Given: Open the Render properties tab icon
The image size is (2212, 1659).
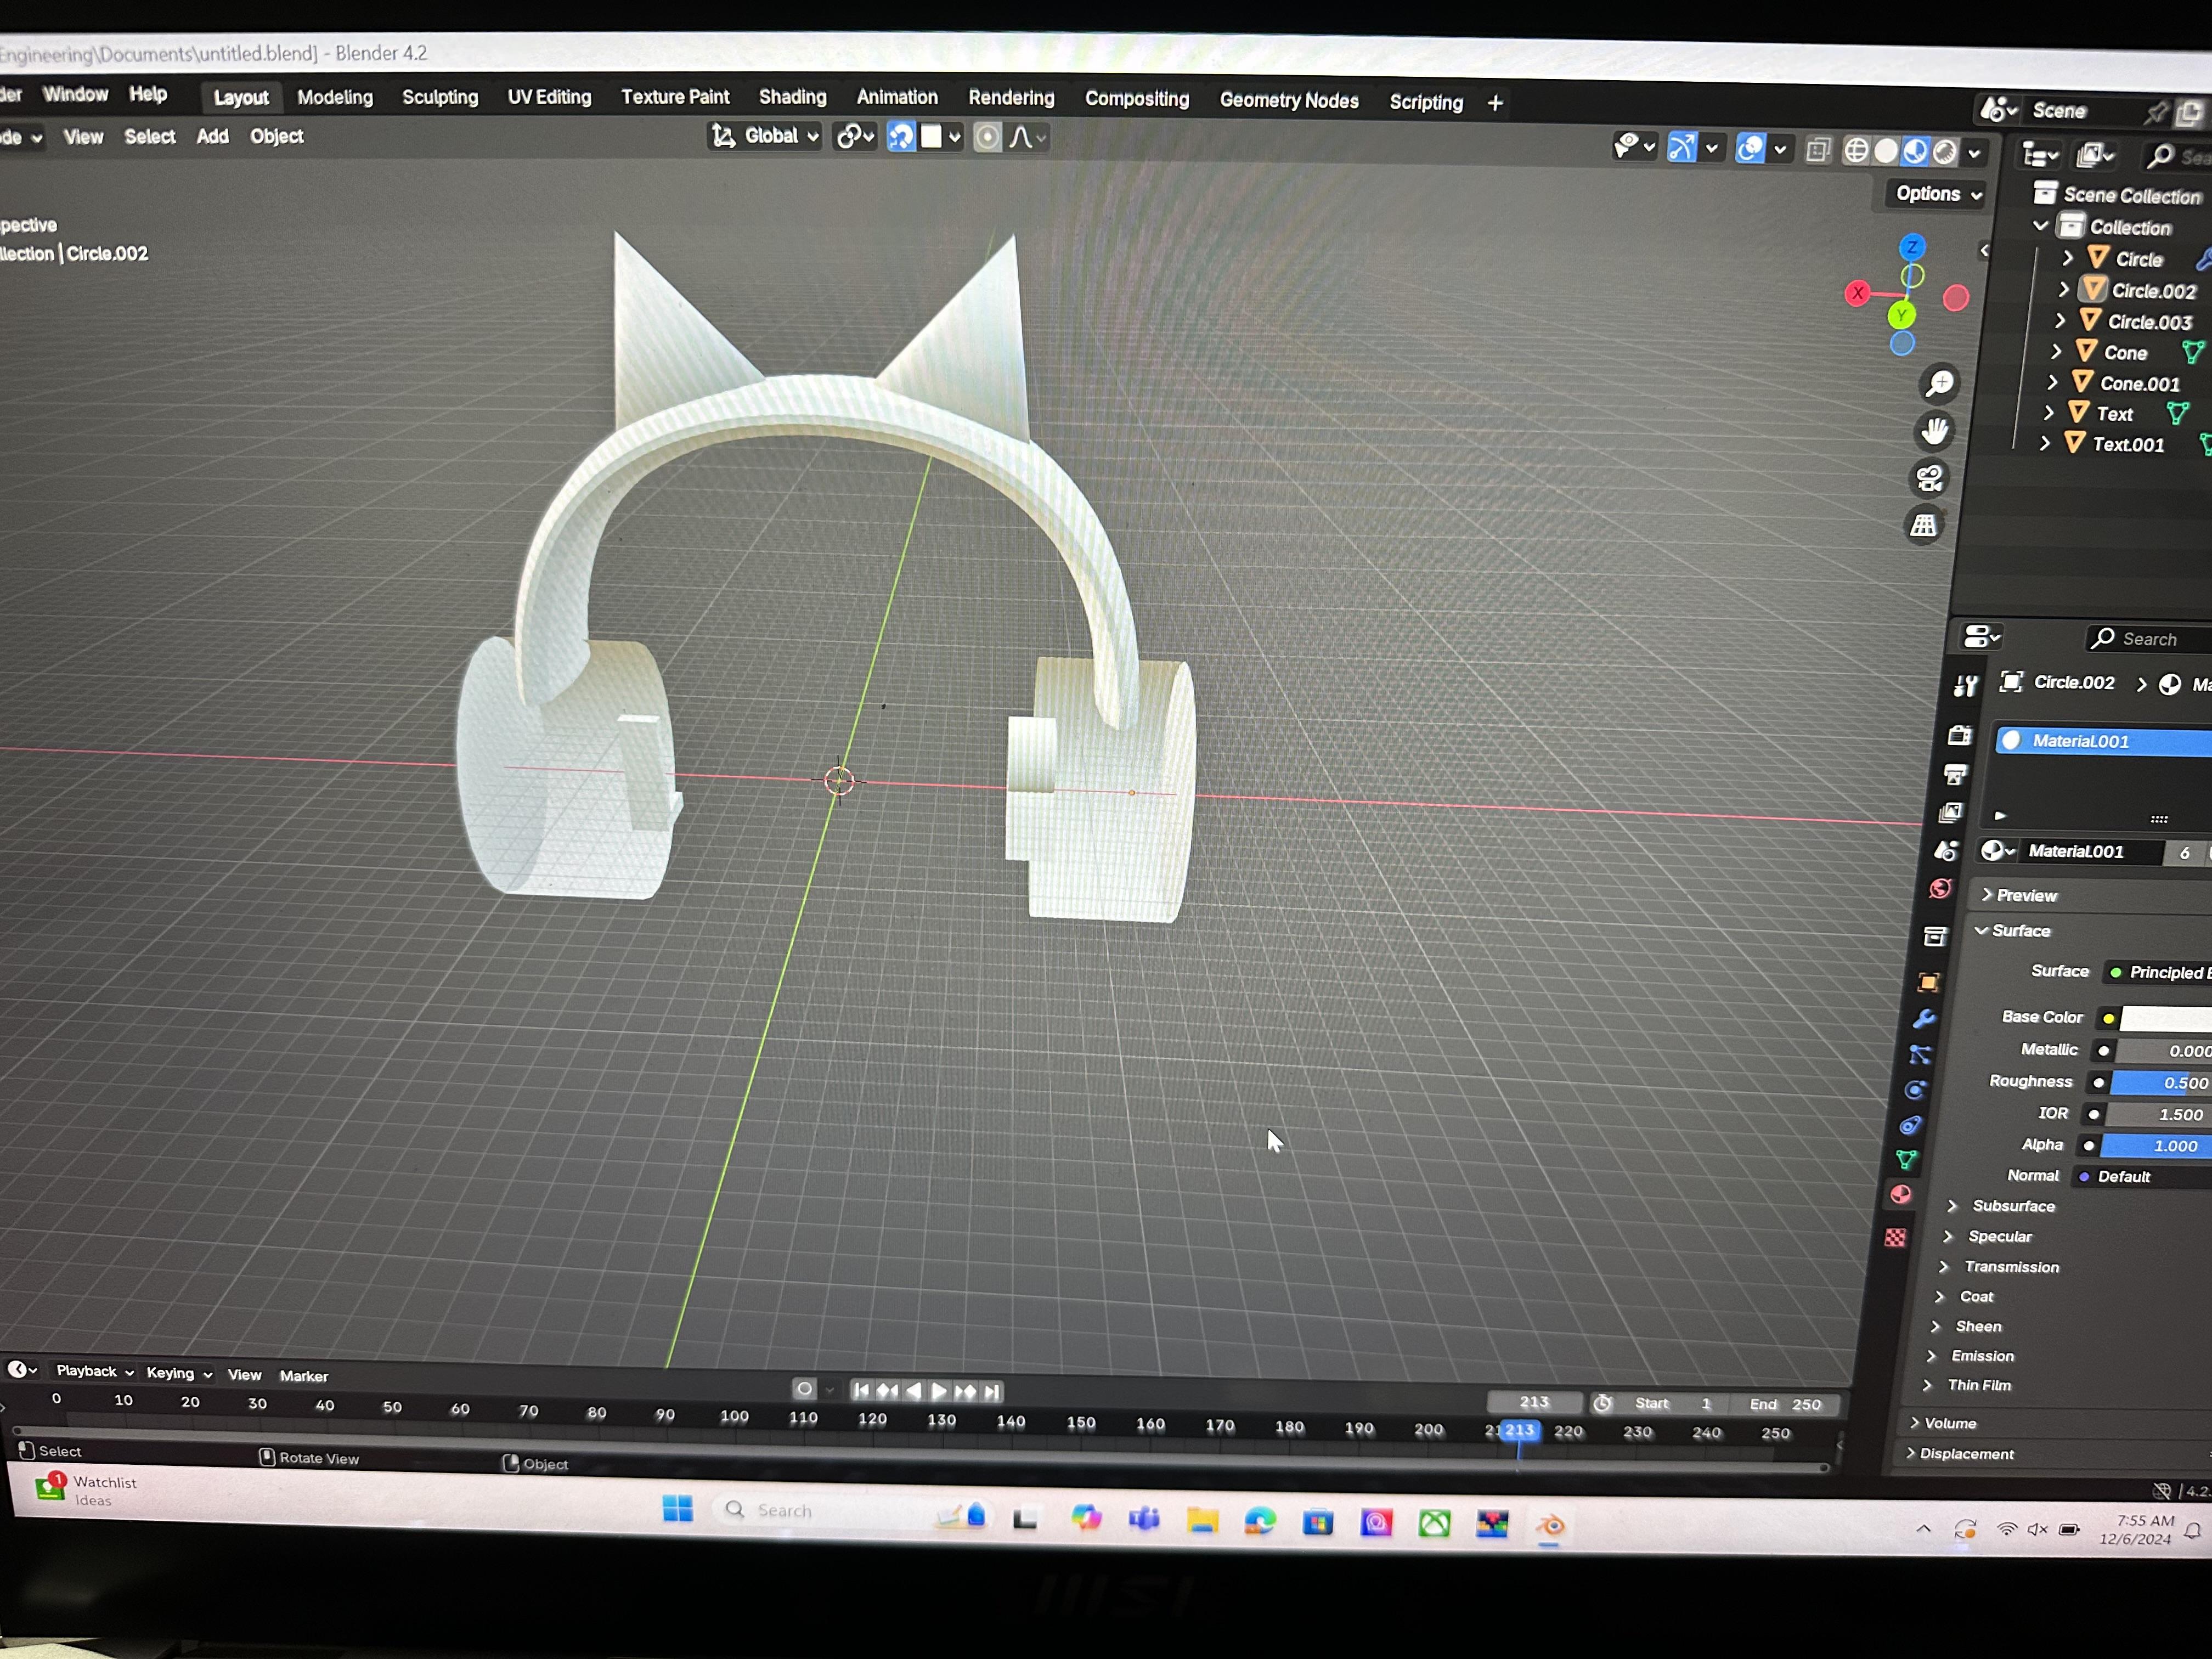Looking at the screenshot, I should pos(1959,735).
